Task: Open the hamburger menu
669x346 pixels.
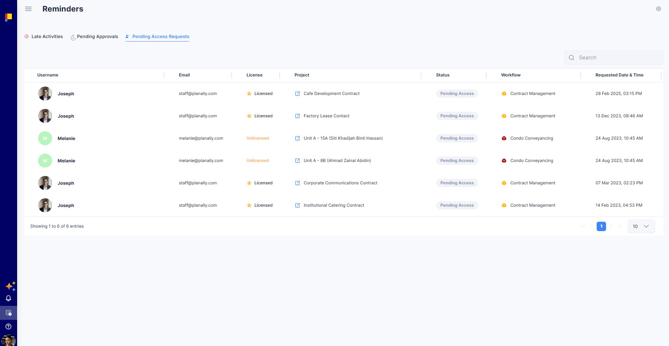Action: [x=28, y=9]
